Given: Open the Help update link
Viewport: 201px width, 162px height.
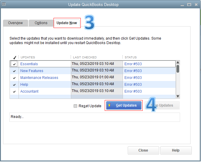Looking at the screenshot, I should coord(24,85).
